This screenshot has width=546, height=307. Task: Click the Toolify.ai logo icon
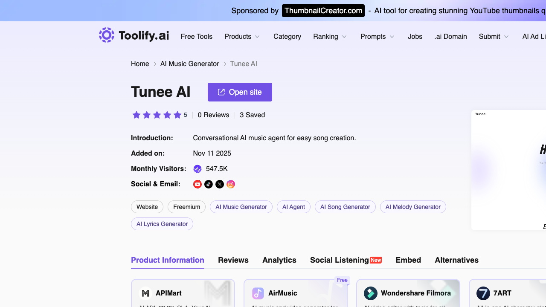pos(107,35)
